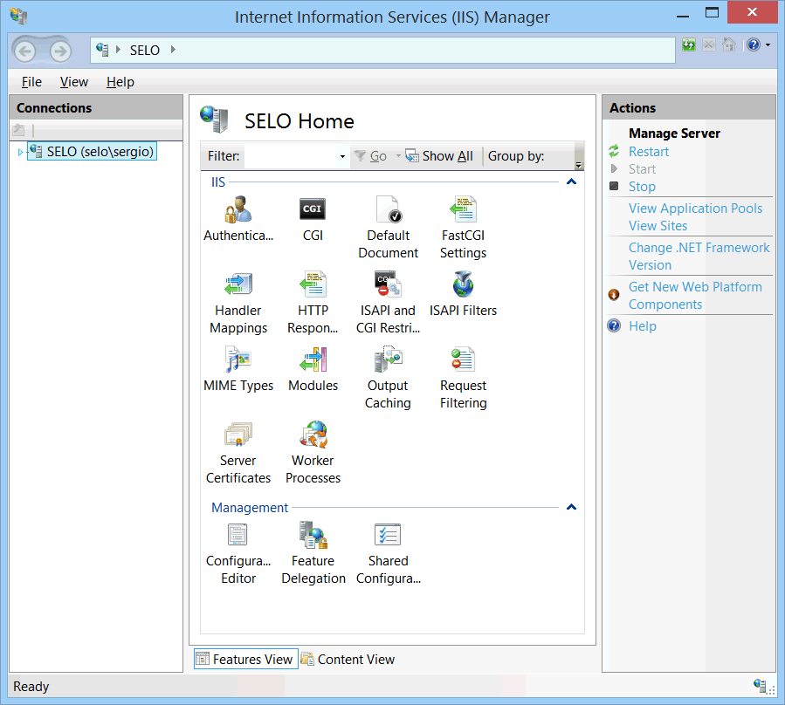
Task: Open the Default Document feature
Action: [388, 228]
